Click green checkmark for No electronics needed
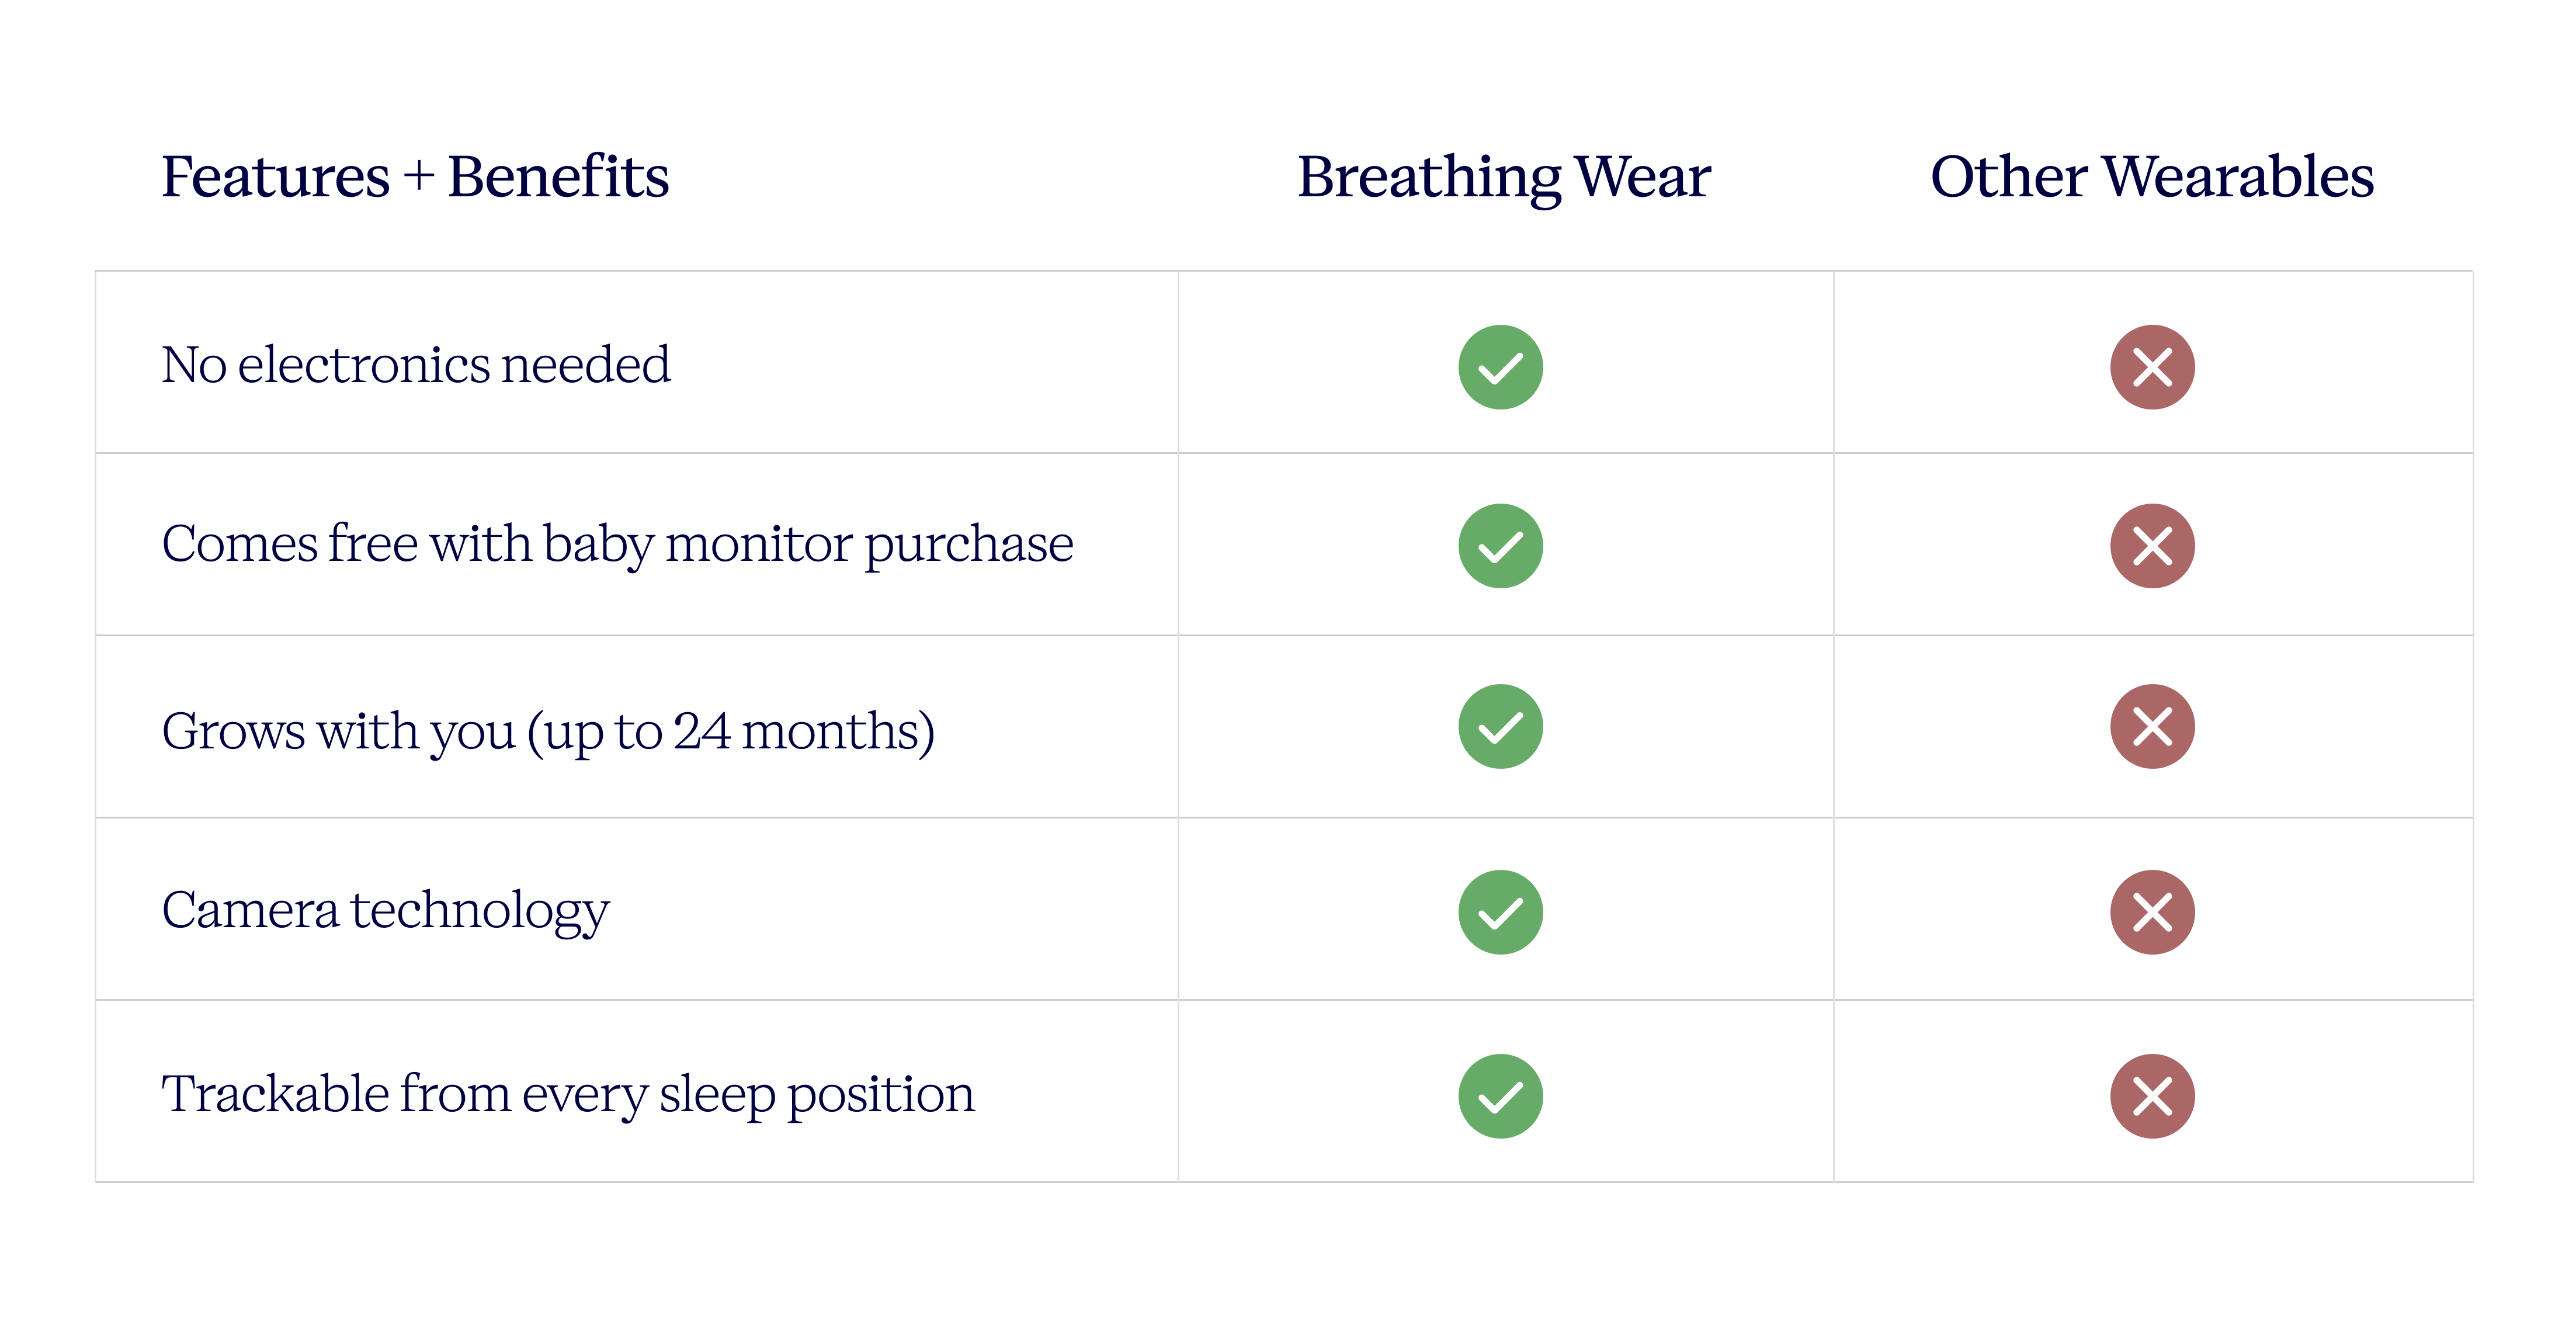This screenshot has height=1325, width=2576. pyautogui.click(x=1500, y=367)
